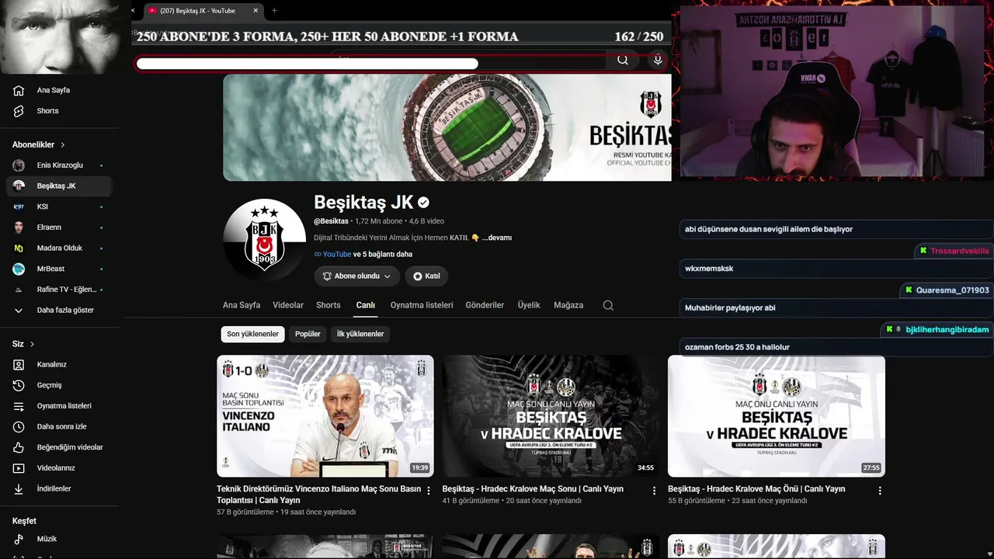Open more options for Maç Sonu video
Image resolution: width=994 pixels, height=559 pixels.
654,491
